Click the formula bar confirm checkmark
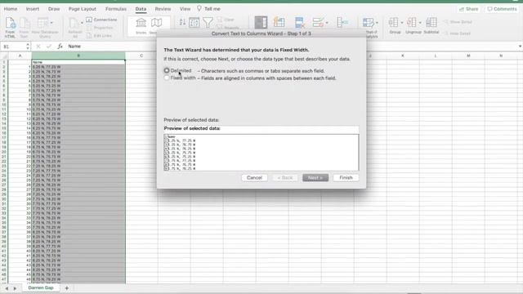Image resolution: width=523 pixels, height=294 pixels. coord(49,47)
